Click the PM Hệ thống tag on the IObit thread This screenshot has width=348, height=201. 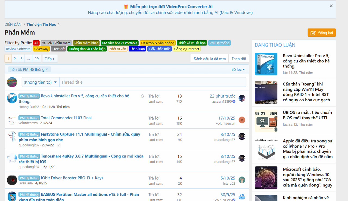pos(29,178)
